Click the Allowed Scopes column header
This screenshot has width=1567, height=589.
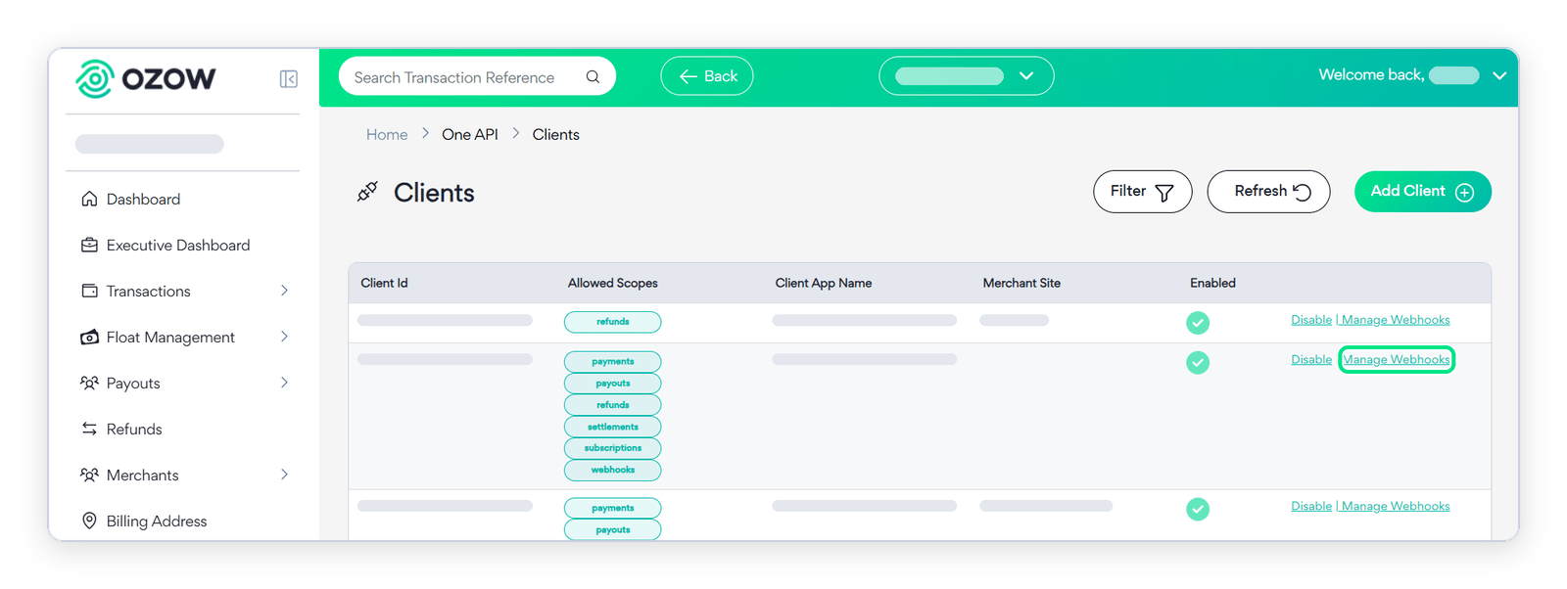(613, 283)
